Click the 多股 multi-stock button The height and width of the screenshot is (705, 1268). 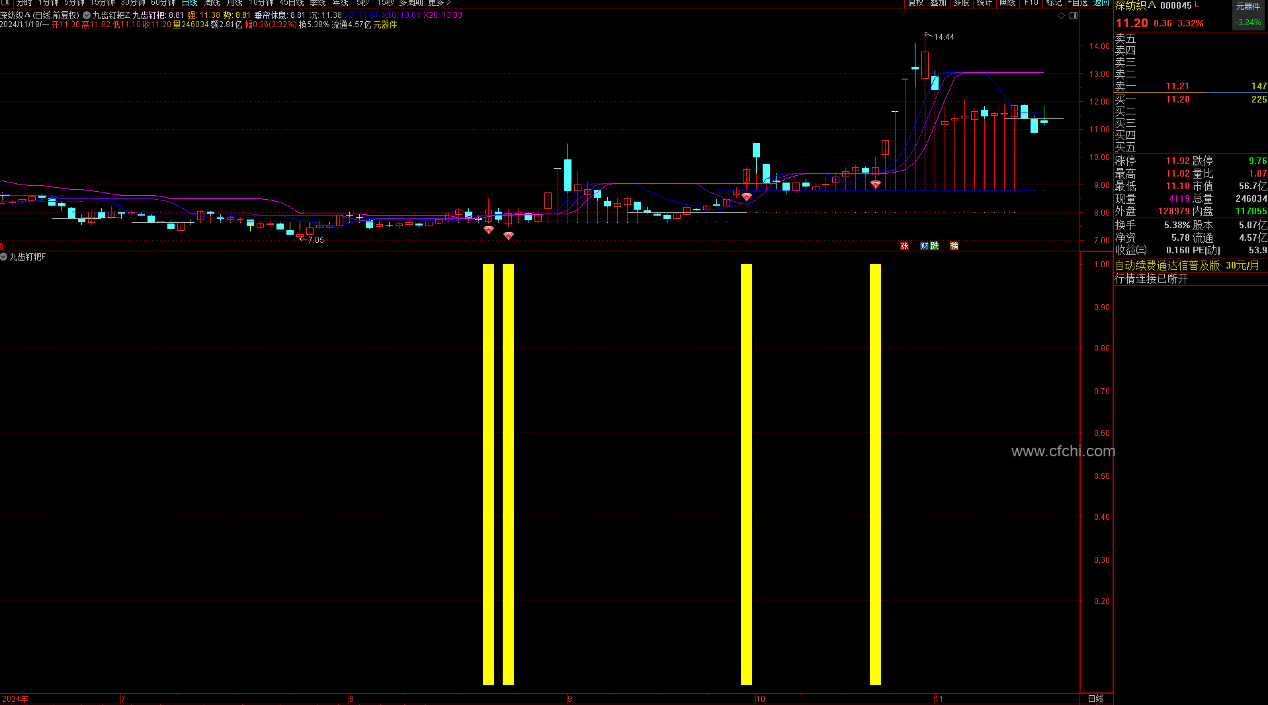961,3
